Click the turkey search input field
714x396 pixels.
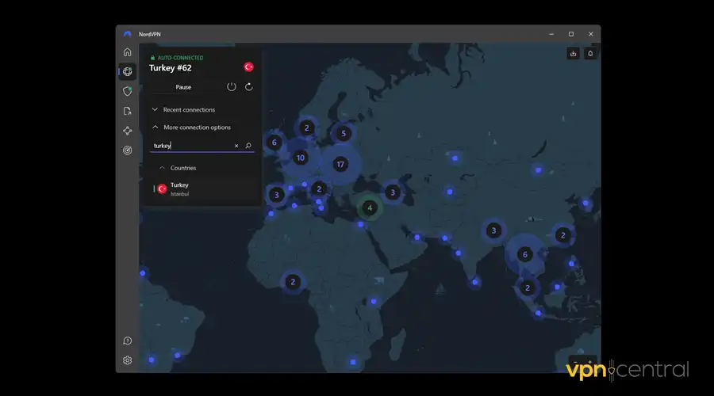190,146
